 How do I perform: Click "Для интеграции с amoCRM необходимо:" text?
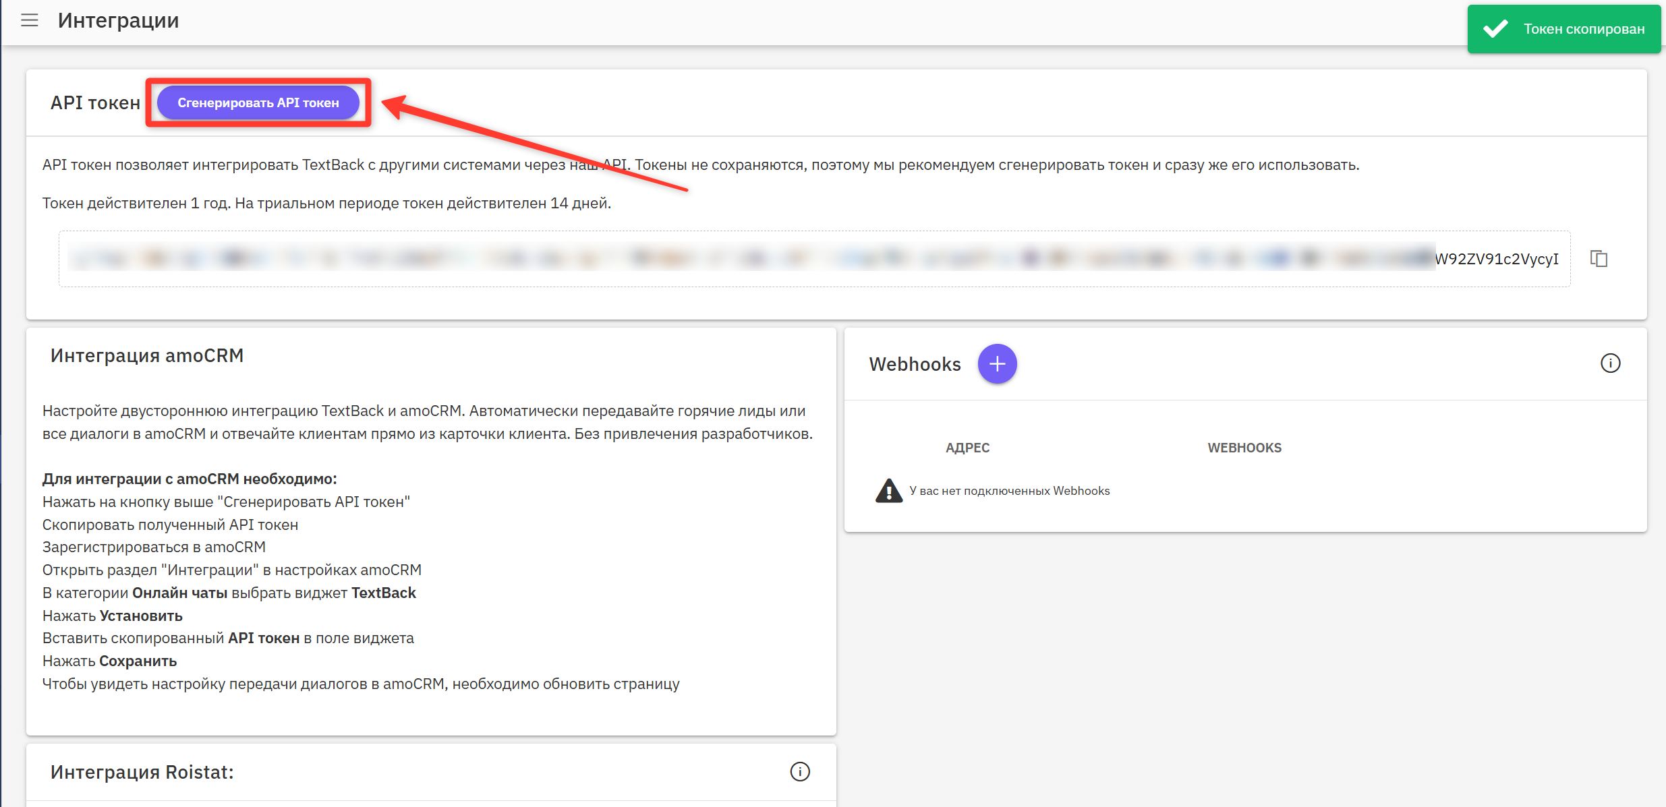point(190,479)
